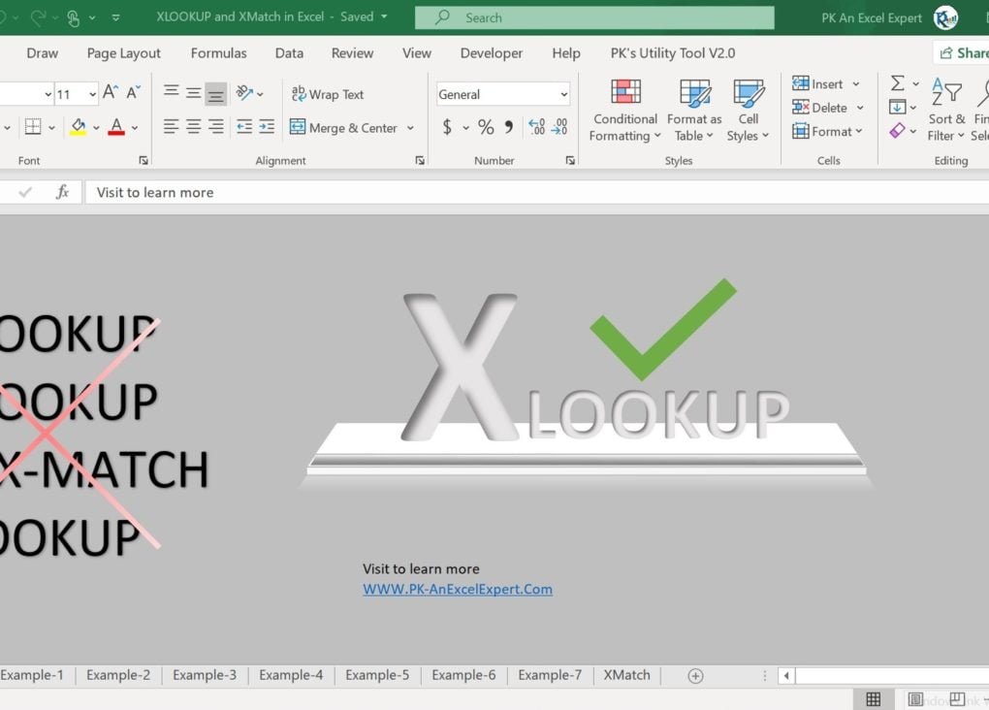989x710 pixels.
Task: Select Page Layout view in status bar
Action: (915, 699)
